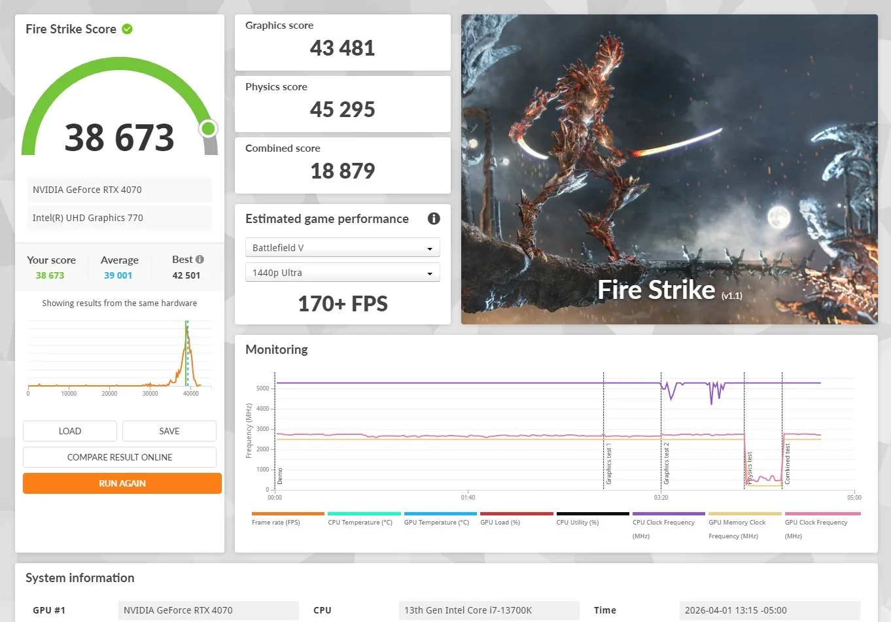
Task: Click the Combined test timeline marker
Action: (788, 464)
